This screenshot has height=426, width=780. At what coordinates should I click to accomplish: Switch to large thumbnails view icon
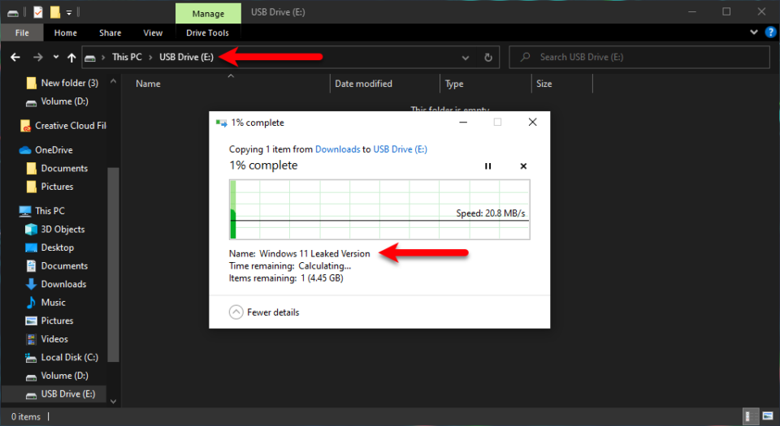767,416
